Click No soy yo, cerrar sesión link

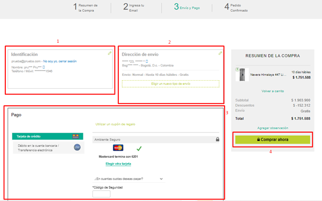(x=60, y=61)
